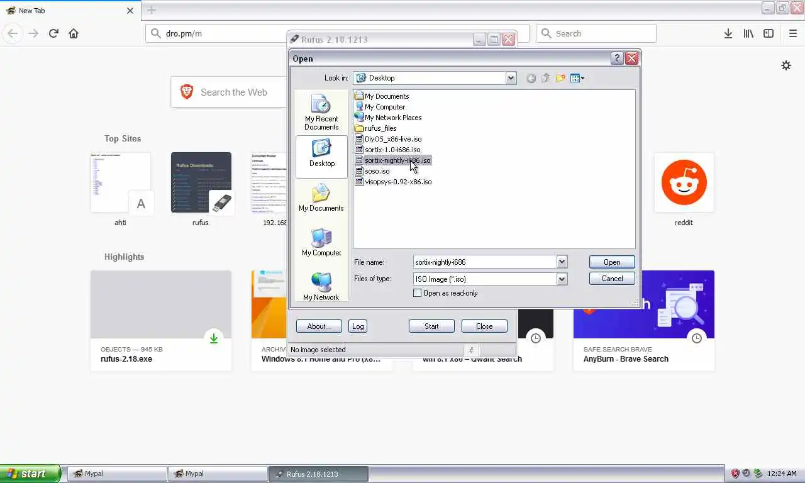Expand the File name dropdown
Viewport: 805px width, 483px height.
562,262
